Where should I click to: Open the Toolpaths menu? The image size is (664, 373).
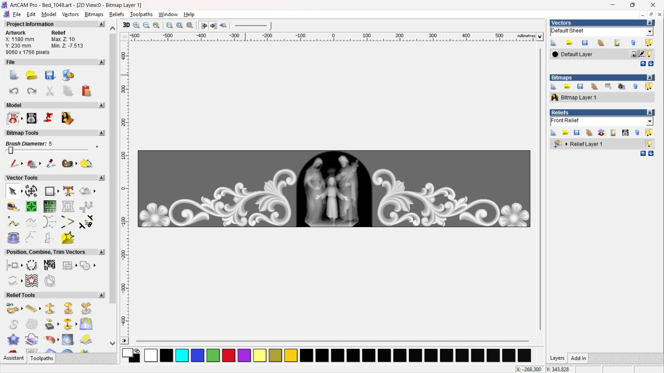pyautogui.click(x=141, y=14)
